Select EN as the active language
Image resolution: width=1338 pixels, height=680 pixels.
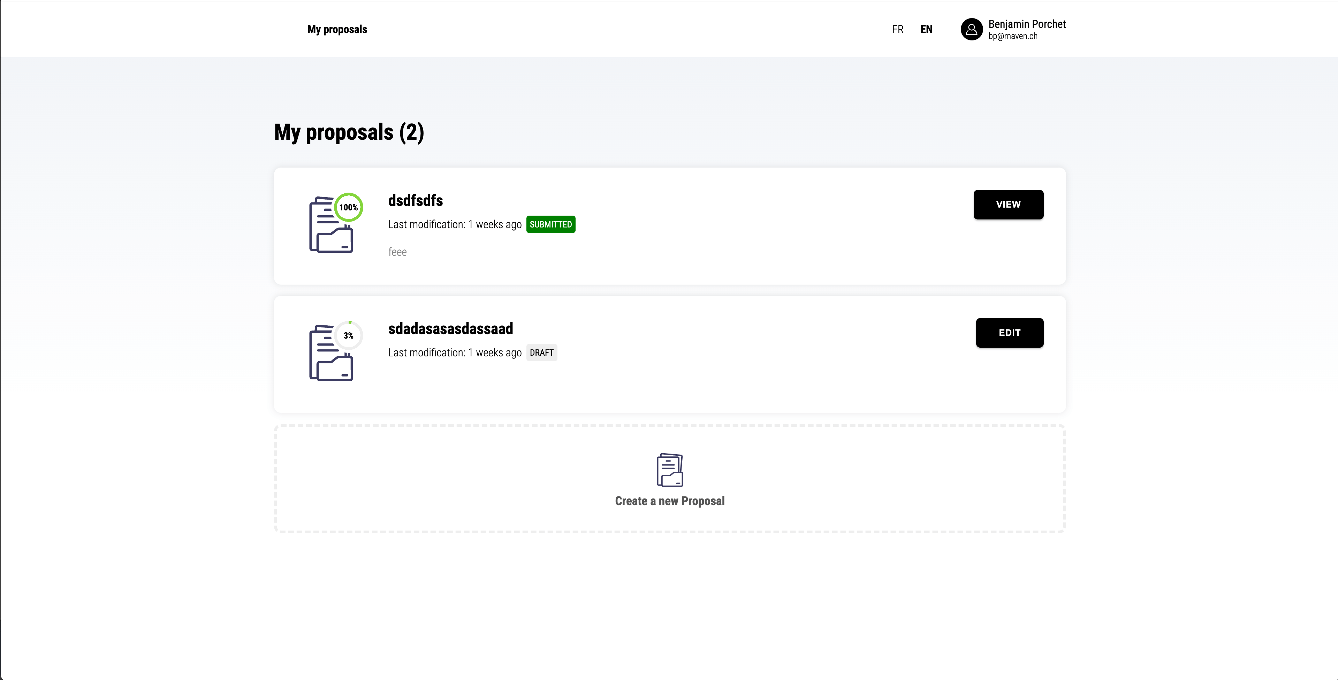click(926, 29)
